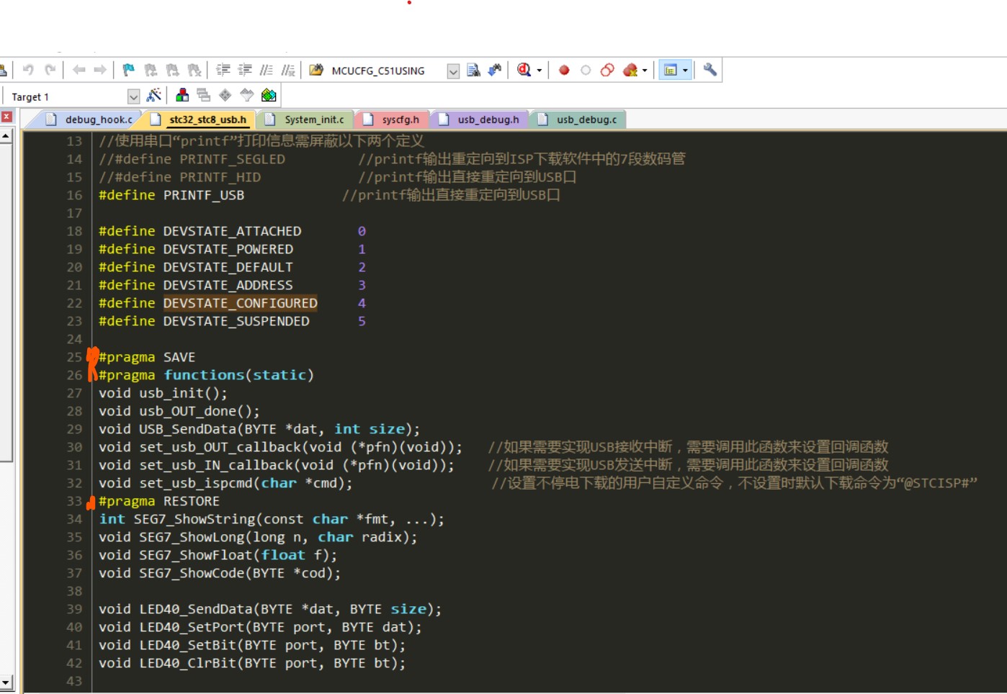Jump to the next bookmark

[172, 70]
